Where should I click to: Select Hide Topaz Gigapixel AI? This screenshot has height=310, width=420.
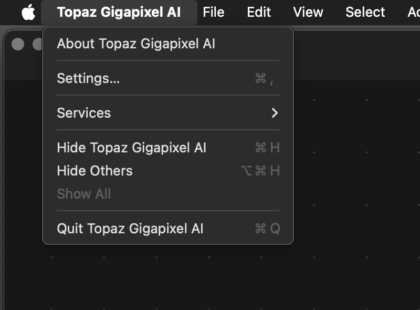pos(131,148)
